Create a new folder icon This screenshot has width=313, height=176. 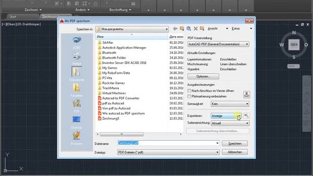point(202,28)
